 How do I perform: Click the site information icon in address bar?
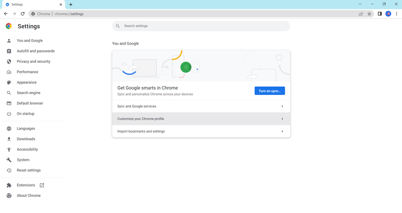click(x=33, y=14)
